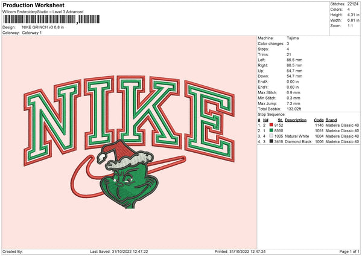This screenshot has width=362, height=256.
Task: Click the Machine value Tajima
Action: (293, 38)
